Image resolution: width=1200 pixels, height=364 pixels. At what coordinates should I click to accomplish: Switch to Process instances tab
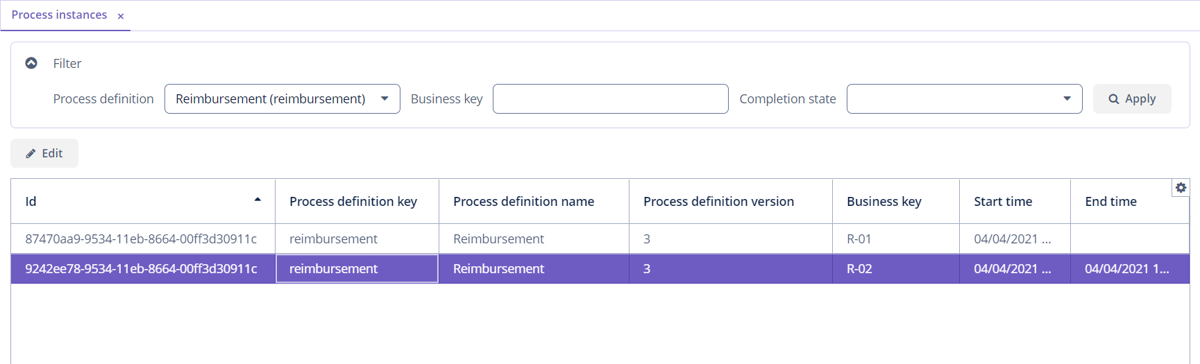pos(59,15)
